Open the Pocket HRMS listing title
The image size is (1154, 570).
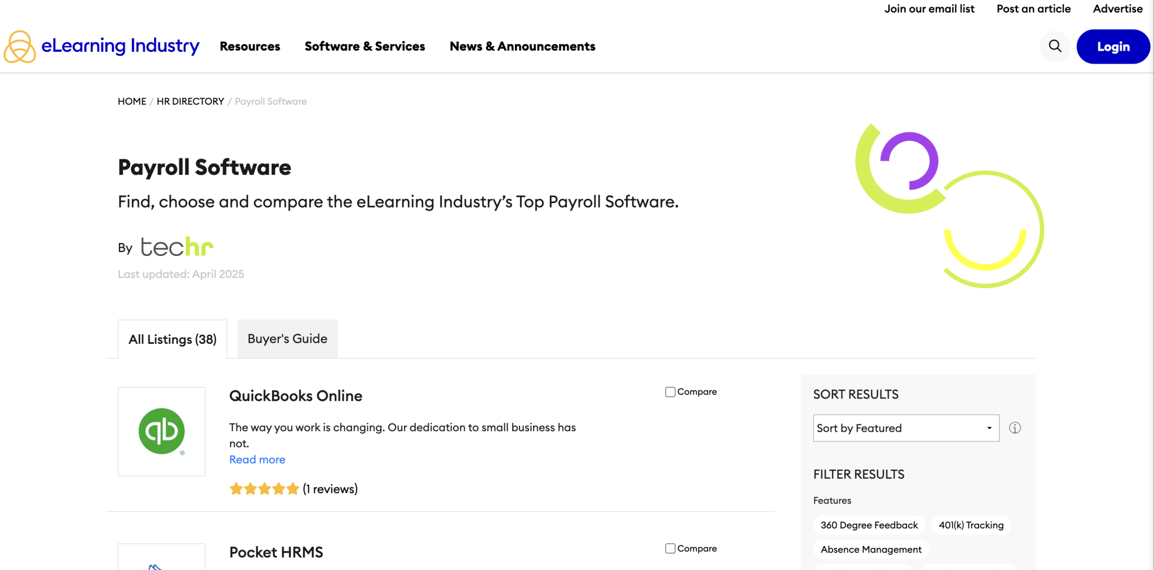(x=276, y=552)
